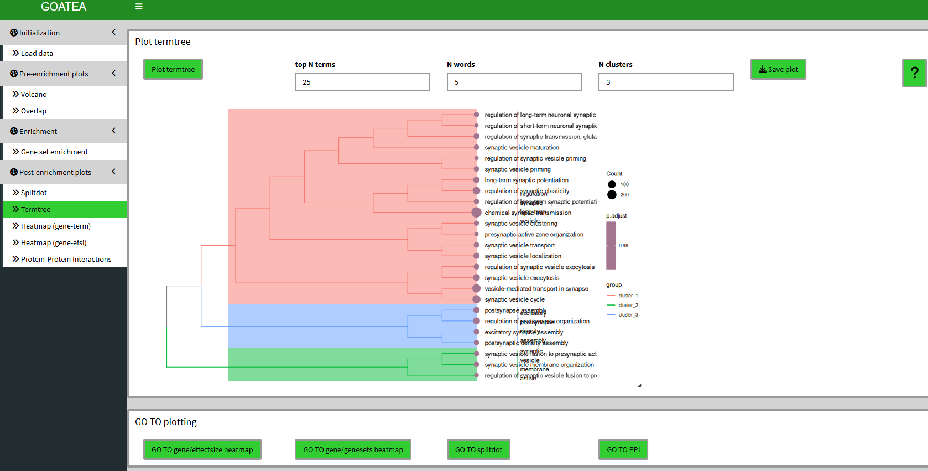The height and width of the screenshot is (471, 928).
Task: Click the question mark help button
Action: point(914,73)
